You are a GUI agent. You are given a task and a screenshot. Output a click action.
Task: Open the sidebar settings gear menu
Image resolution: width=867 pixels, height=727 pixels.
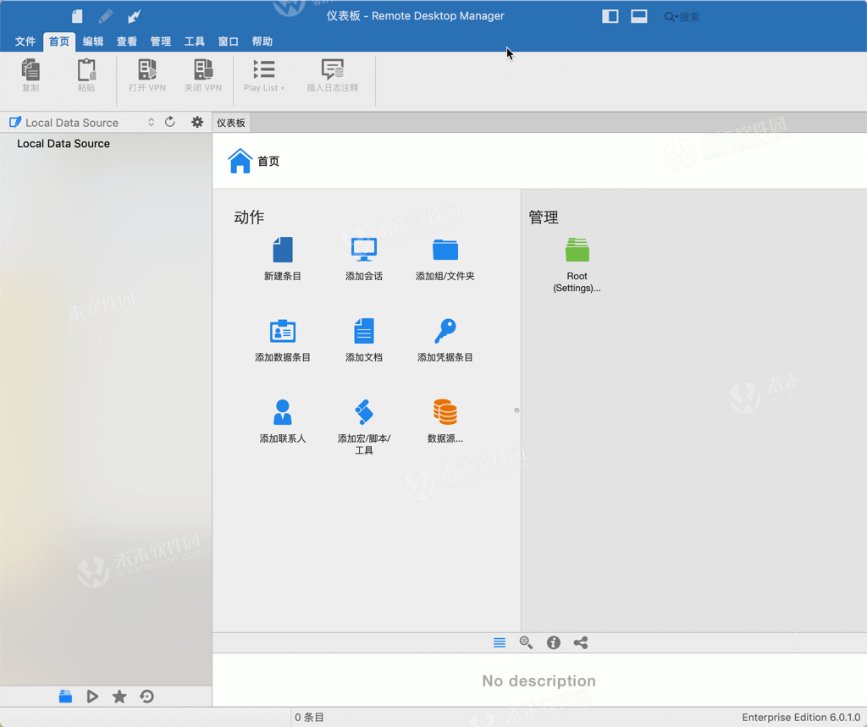pyautogui.click(x=196, y=122)
